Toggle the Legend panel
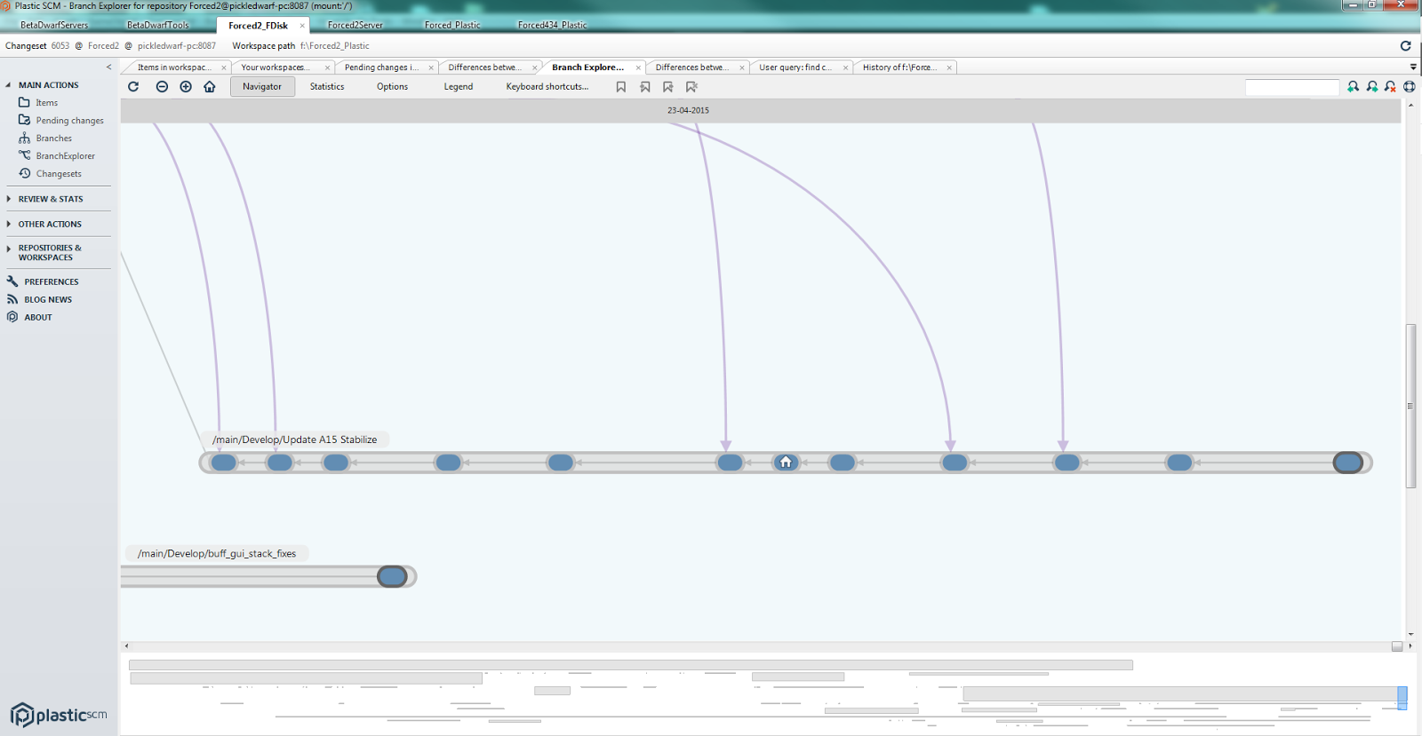The width and height of the screenshot is (1422, 736). (x=459, y=86)
